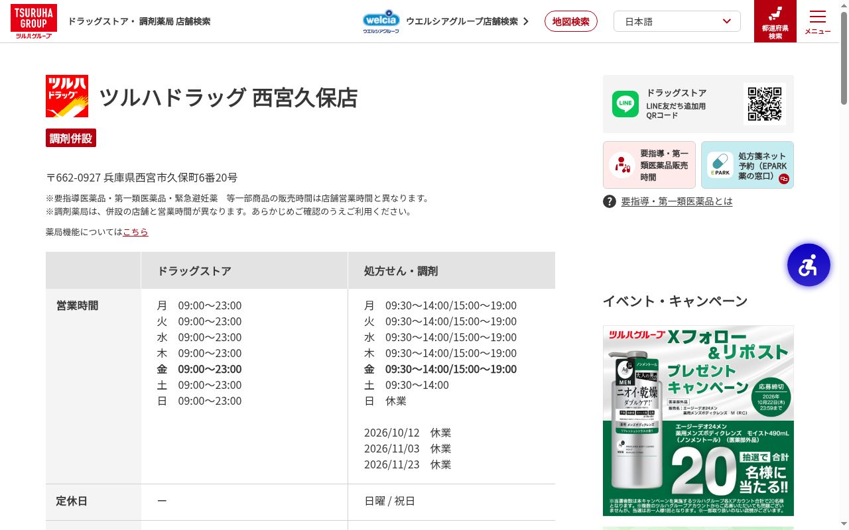The height and width of the screenshot is (530, 849).
Task: Click the Welcia group logo
Action: (x=381, y=21)
